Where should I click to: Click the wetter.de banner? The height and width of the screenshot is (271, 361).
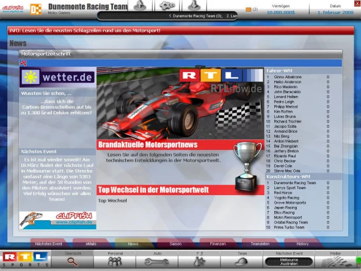point(58,77)
